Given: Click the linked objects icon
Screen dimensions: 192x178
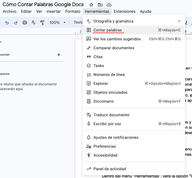Looking at the screenshot, I should click(x=89, y=92).
